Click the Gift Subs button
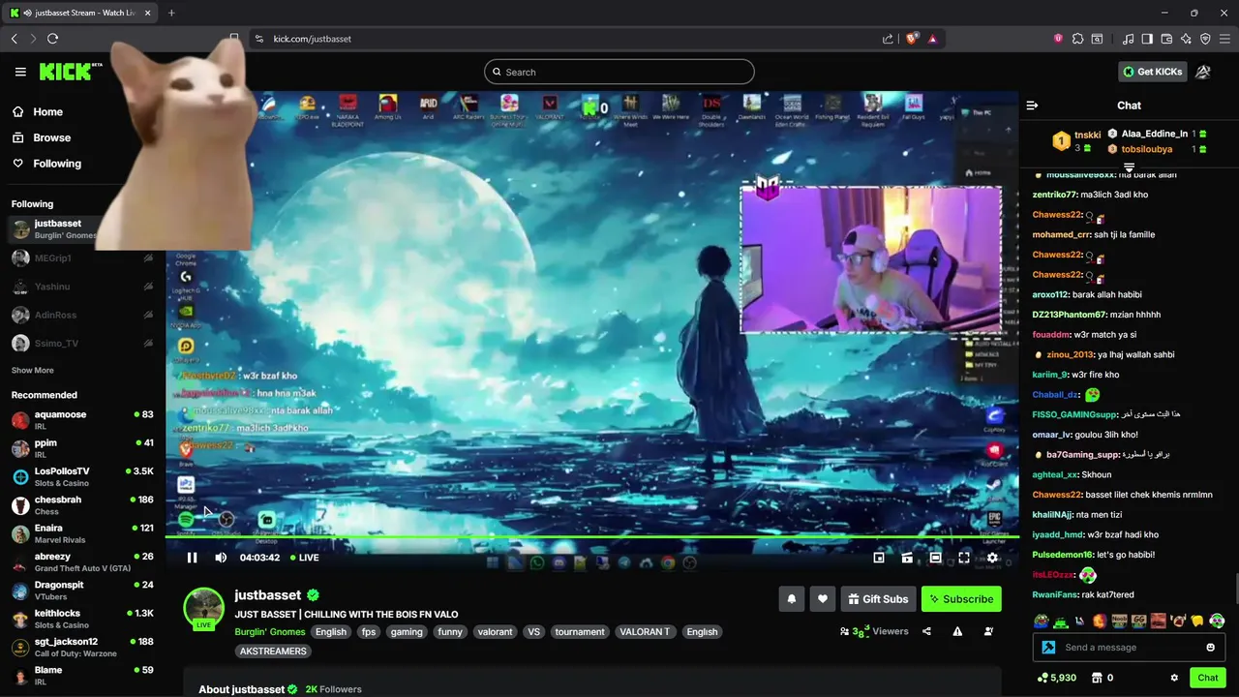This screenshot has height=697, width=1239. [878, 599]
